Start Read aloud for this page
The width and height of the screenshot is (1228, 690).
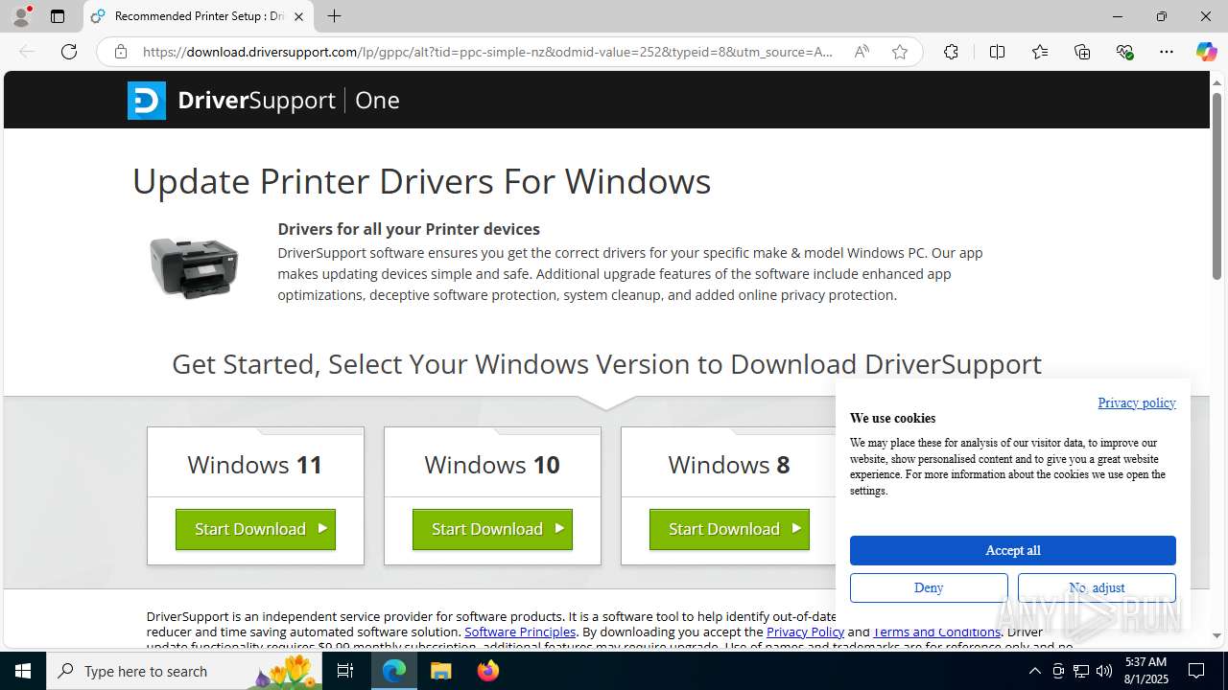862,52
